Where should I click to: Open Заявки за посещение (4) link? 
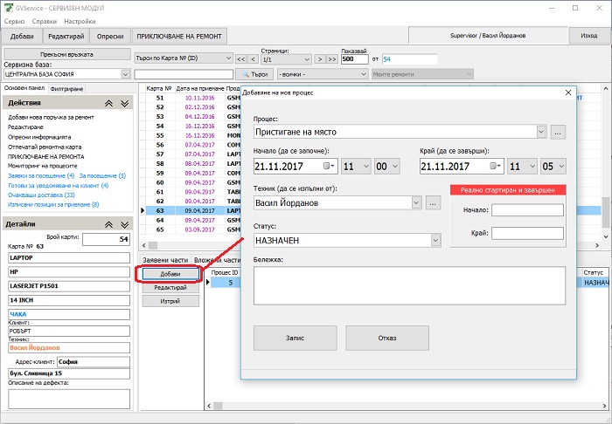coord(41,175)
